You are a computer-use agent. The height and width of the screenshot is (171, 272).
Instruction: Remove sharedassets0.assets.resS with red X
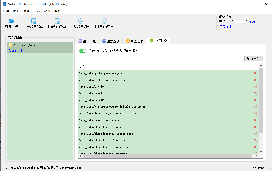[255, 134]
